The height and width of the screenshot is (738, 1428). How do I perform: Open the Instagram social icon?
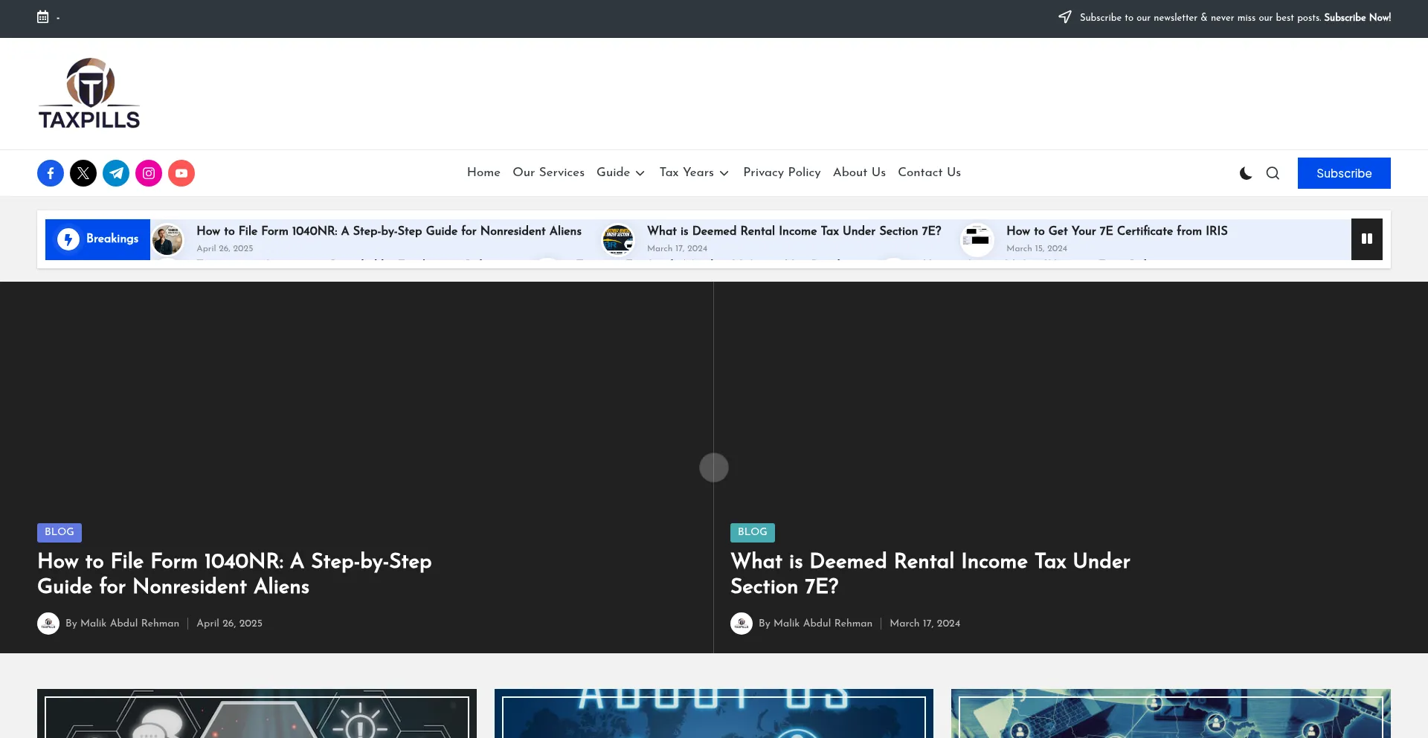(149, 173)
